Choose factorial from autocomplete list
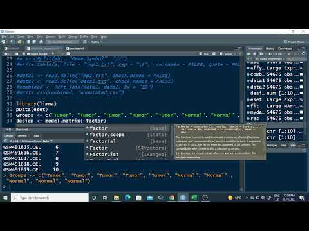The width and height of the screenshot is (309, 231). pos(127,141)
